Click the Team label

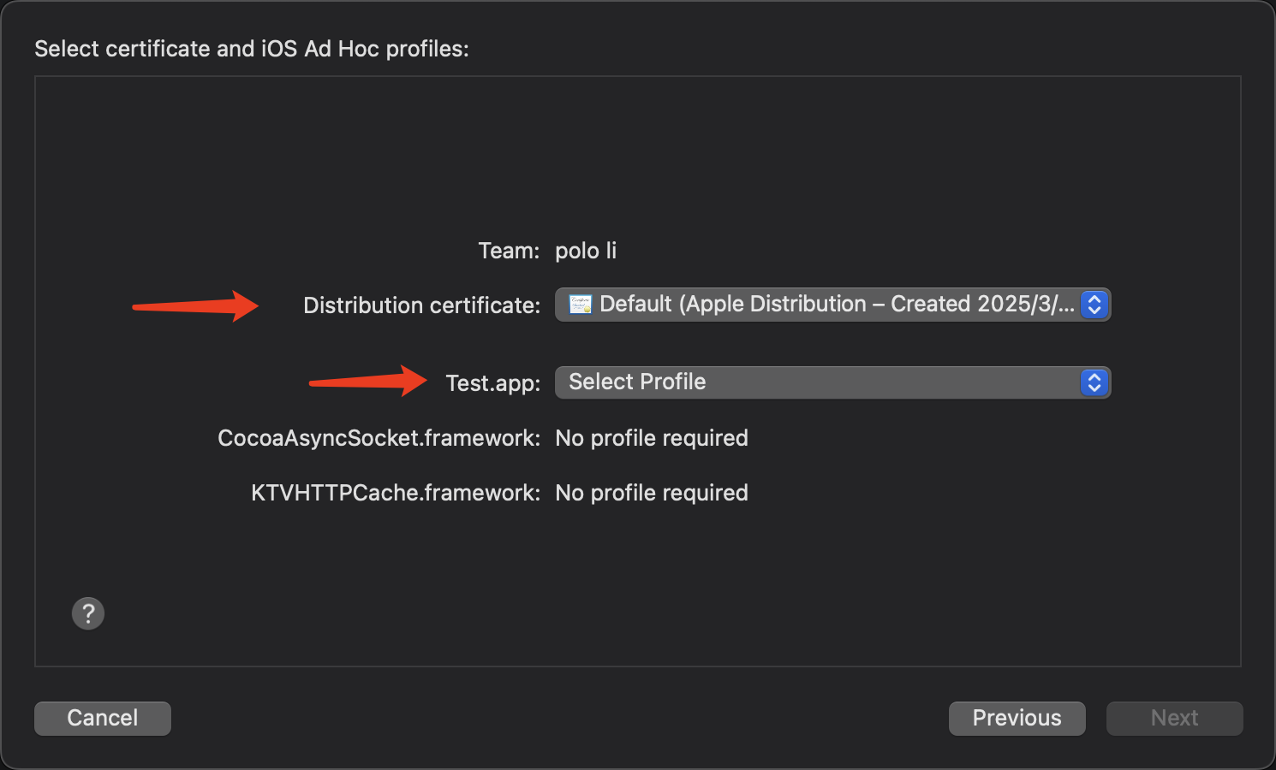coord(509,251)
